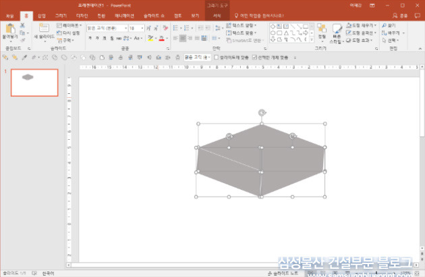The height and width of the screenshot is (277, 425).
Task: Select left text alignment
Action: click(175, 39)
